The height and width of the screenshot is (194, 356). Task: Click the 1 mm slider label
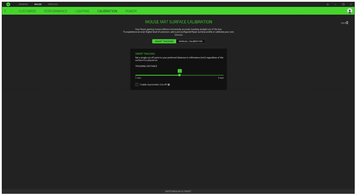click(138, 78)
